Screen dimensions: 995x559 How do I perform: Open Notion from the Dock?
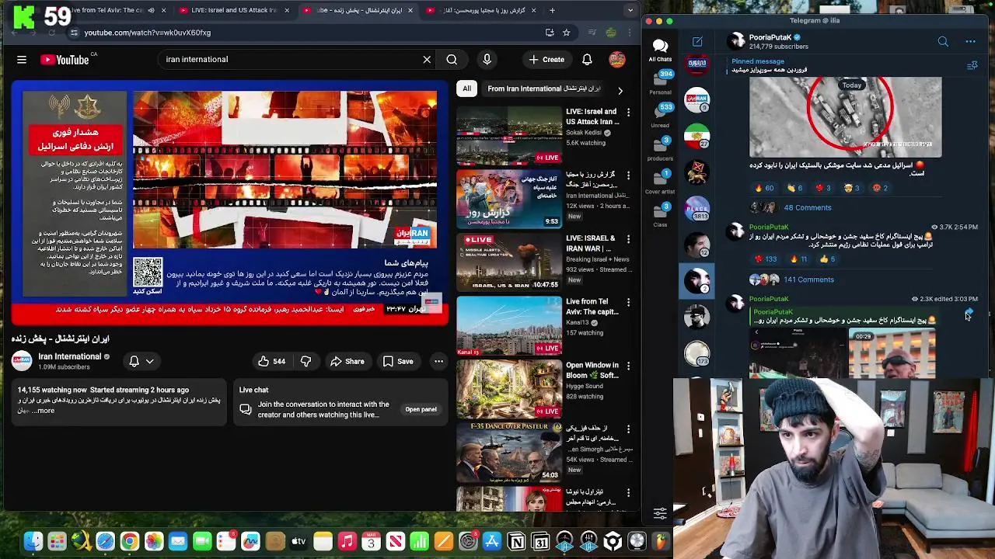point(516,541)
